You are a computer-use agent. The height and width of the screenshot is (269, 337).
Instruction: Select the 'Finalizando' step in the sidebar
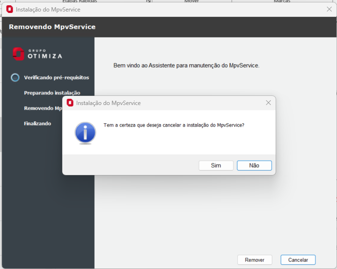click(37, 123)
